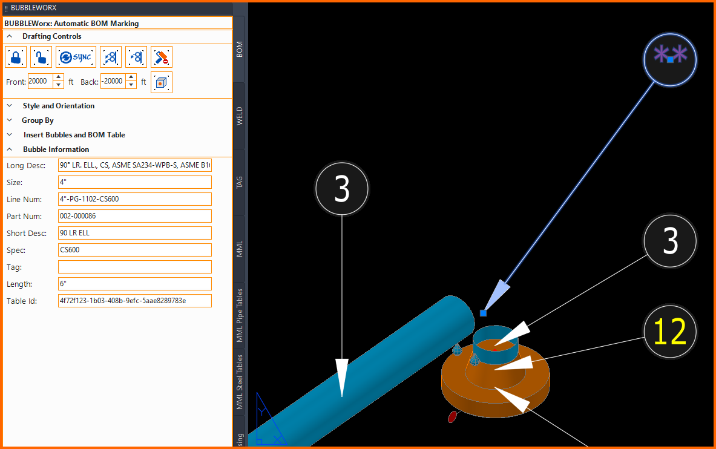Click the Line Num field
The image size is (716, 449).
pyautogui.click(x=135, y=199)
